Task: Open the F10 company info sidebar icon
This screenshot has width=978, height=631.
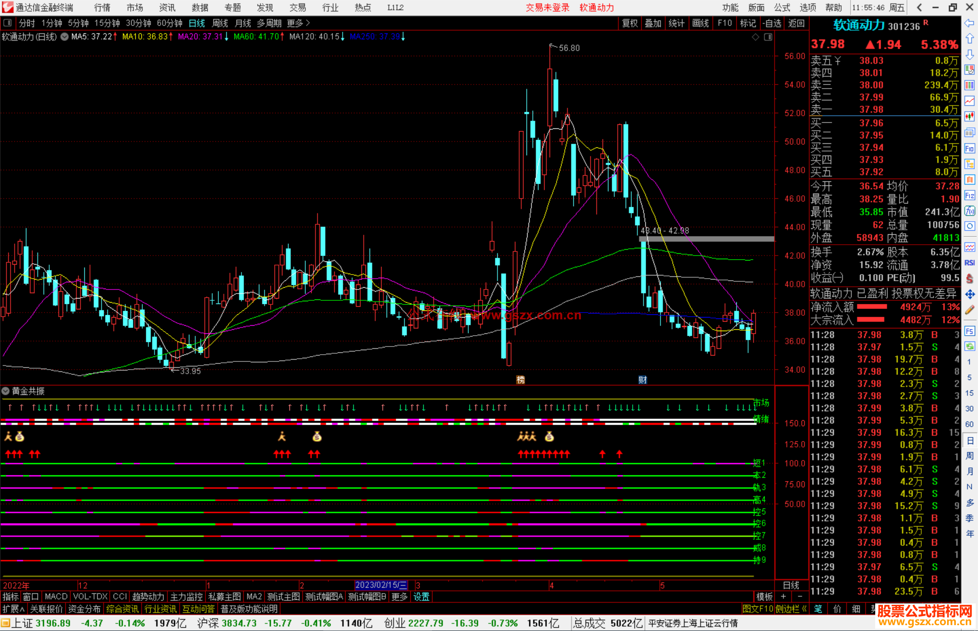Action: click(x=969, y=148)
